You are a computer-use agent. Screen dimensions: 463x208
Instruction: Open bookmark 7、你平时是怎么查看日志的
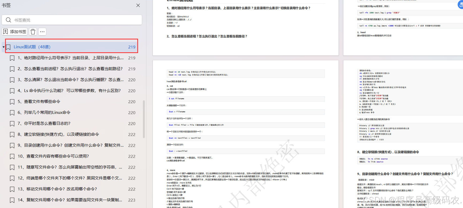(x=44, y=123)
